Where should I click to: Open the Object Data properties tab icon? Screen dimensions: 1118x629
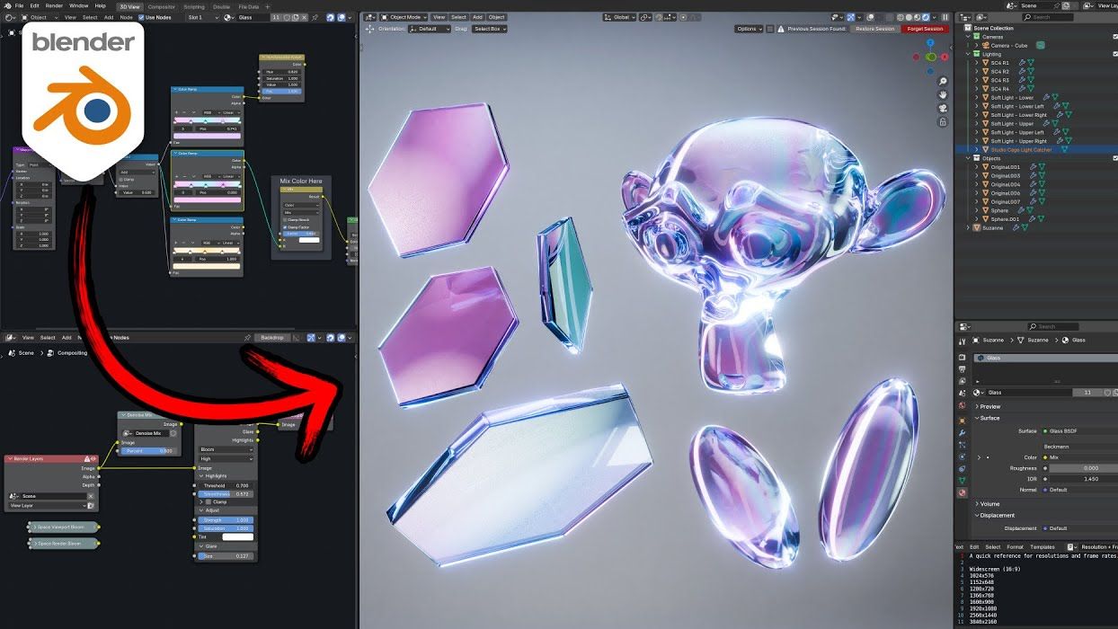click(963, 480)
